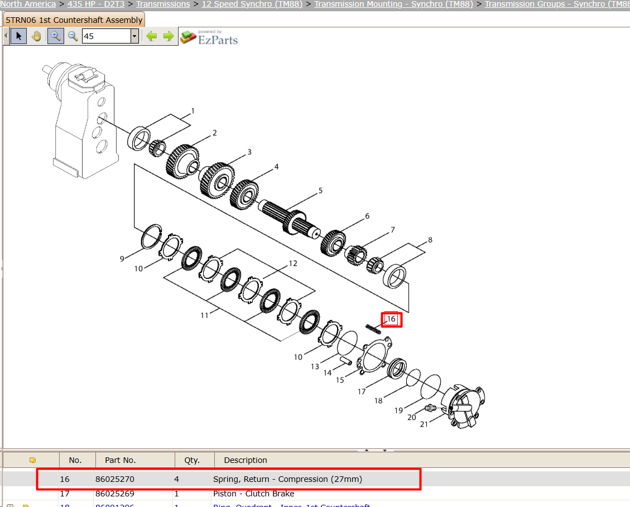
Task: Open North America breadcrumb link
Action: click(28, 4)
